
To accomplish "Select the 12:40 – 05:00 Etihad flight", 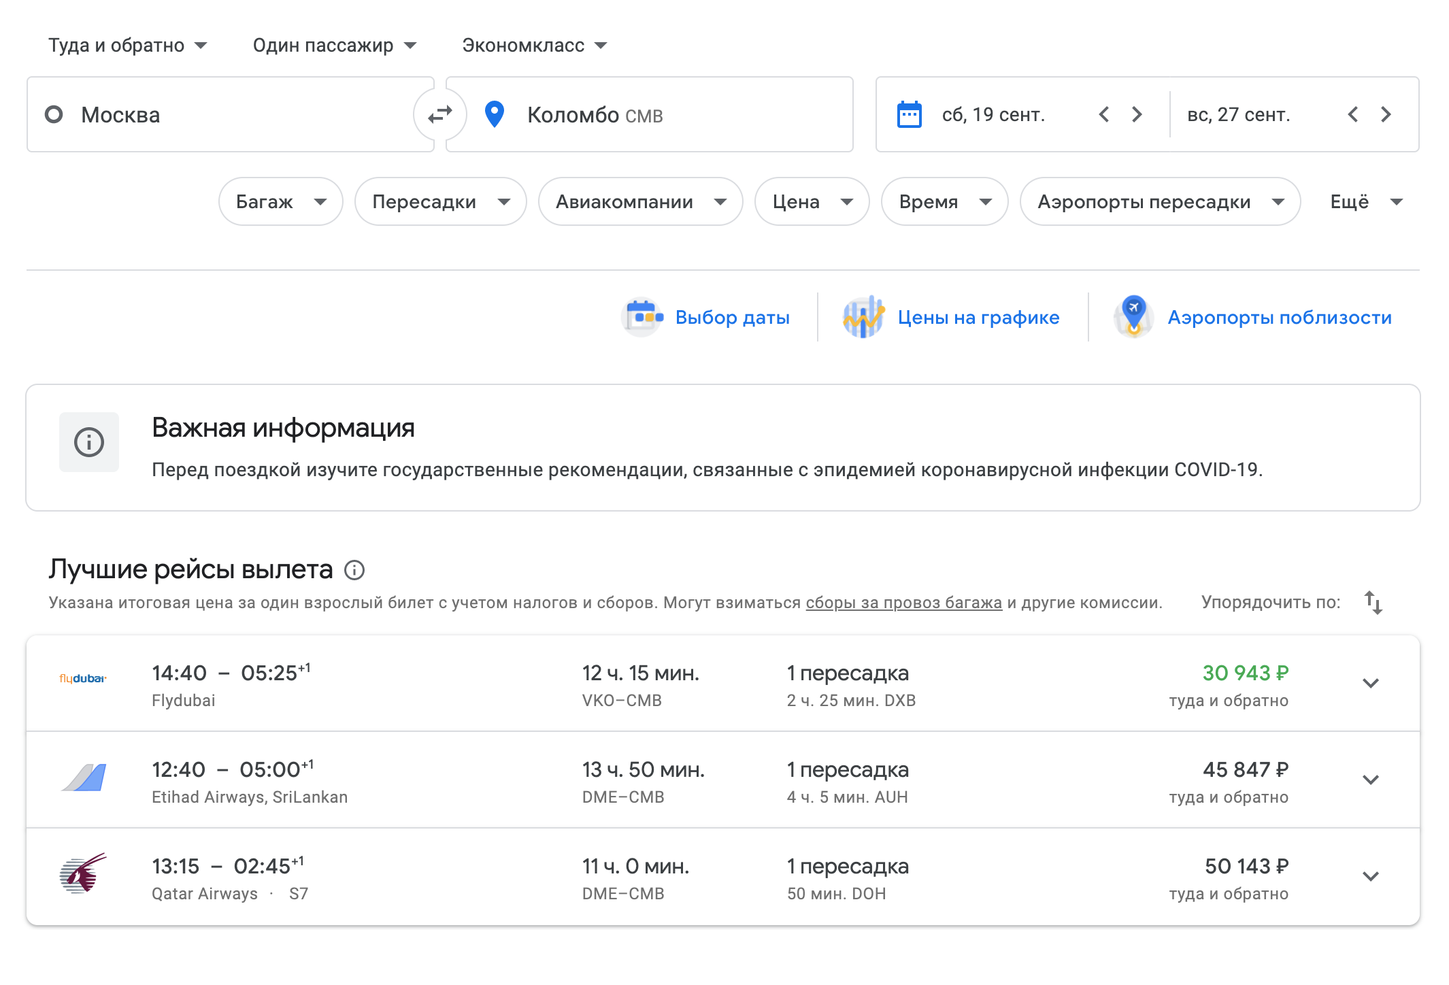I will [x=723, y=780].
